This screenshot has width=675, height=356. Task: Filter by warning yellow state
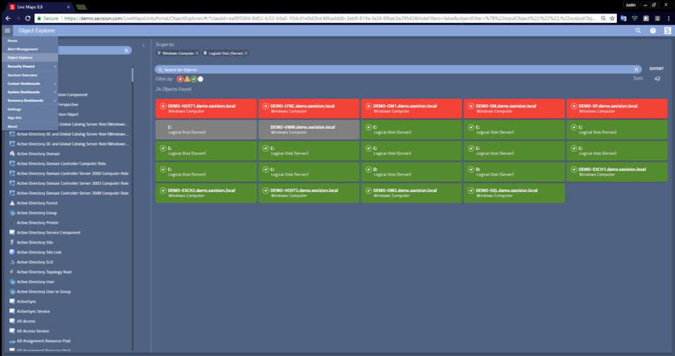[x=187, y=79]
